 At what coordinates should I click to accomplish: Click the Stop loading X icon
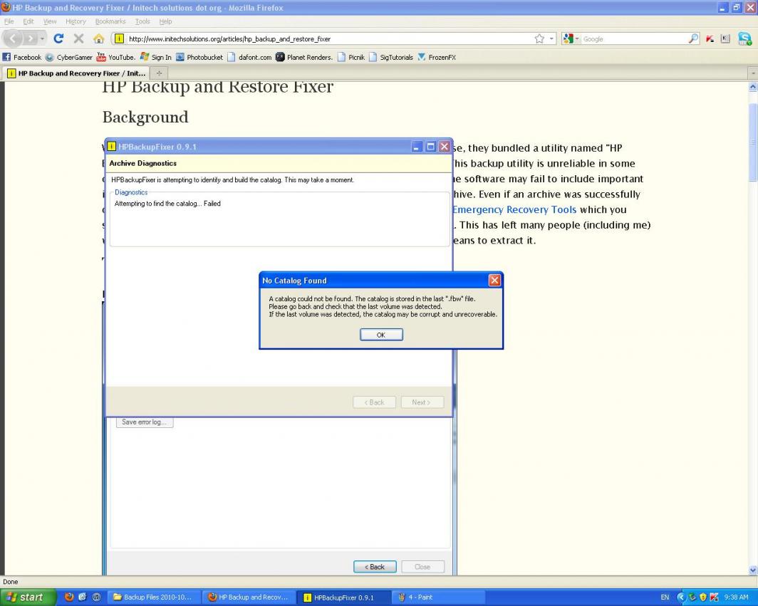pos(79,38)
